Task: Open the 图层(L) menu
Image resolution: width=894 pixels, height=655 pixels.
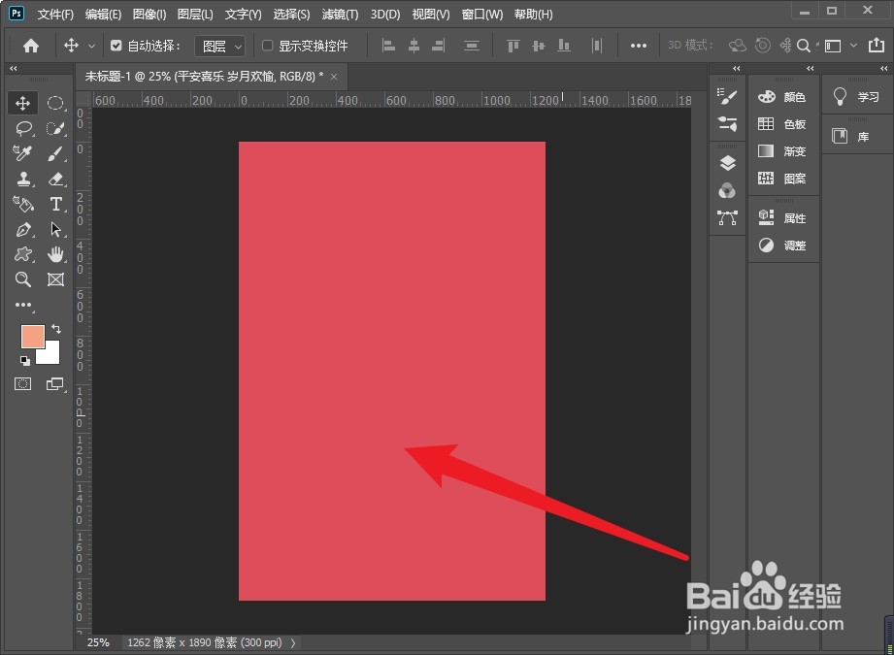Action: click(x=195, y=15)
